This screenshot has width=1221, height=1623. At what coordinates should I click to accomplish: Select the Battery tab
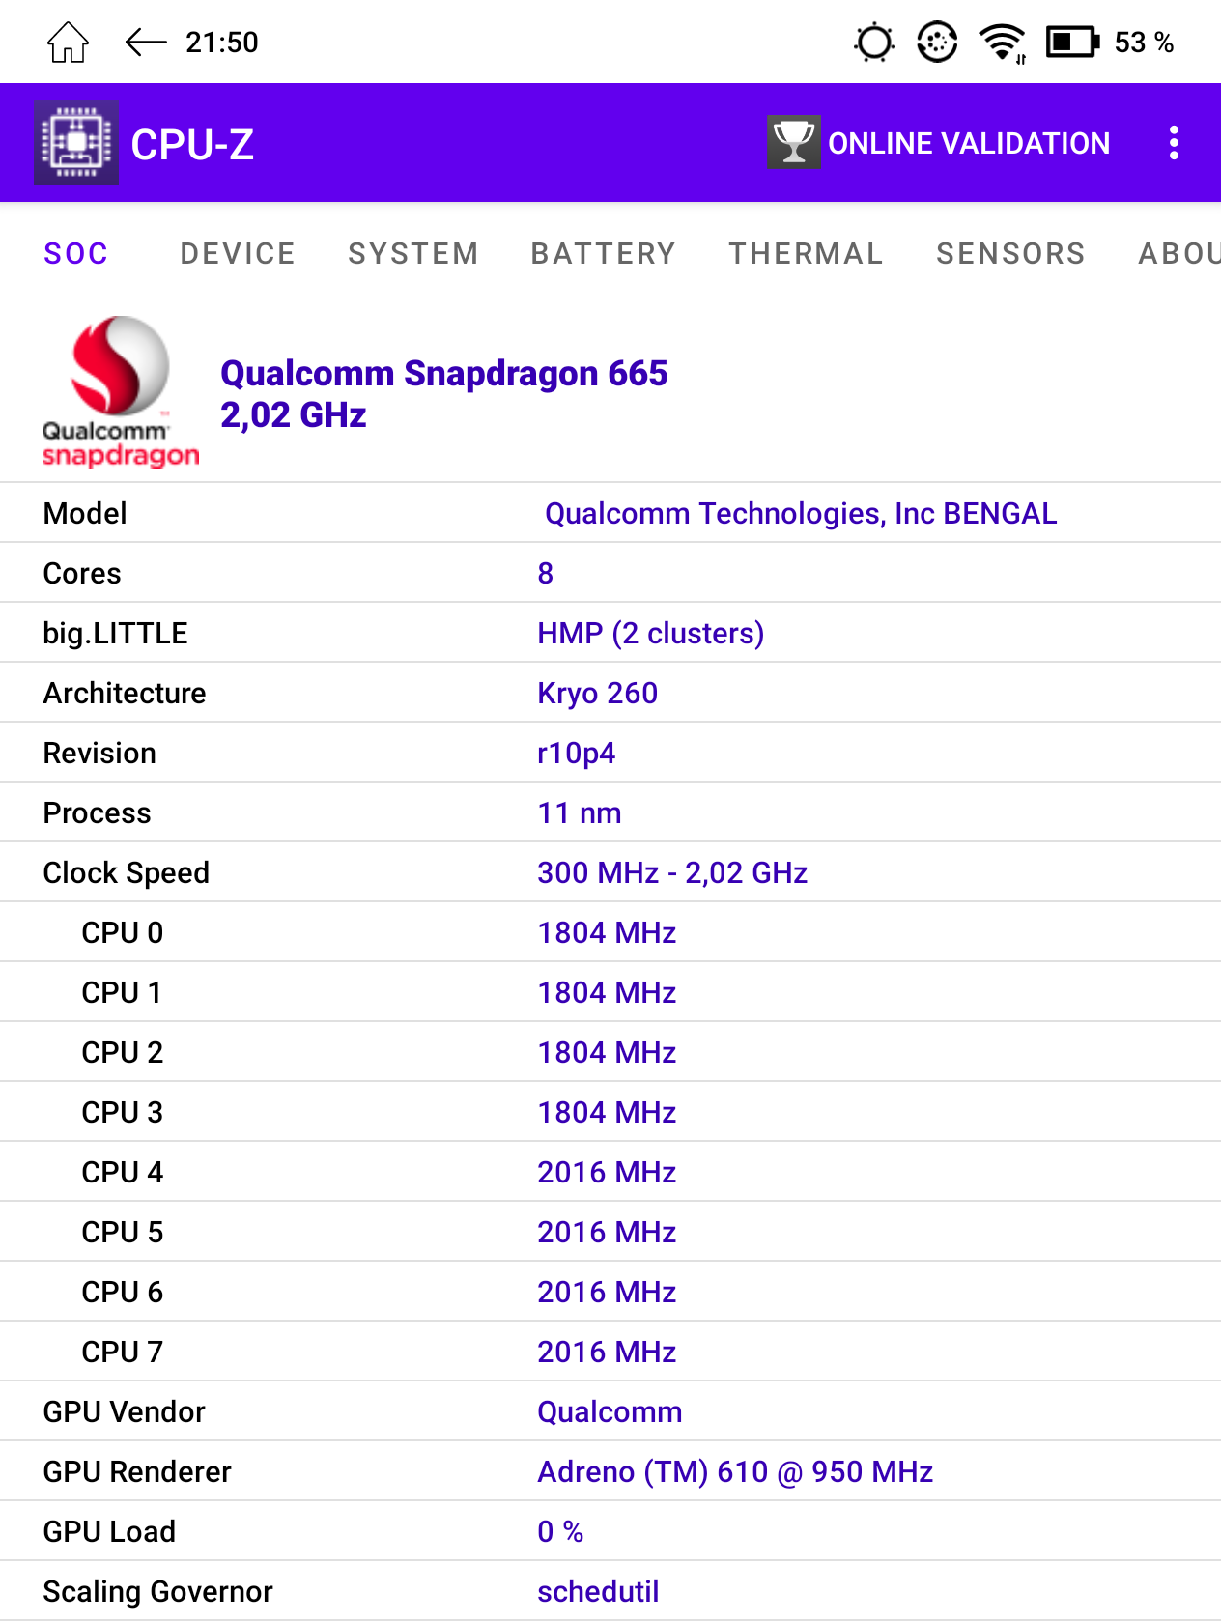(603, 253)
